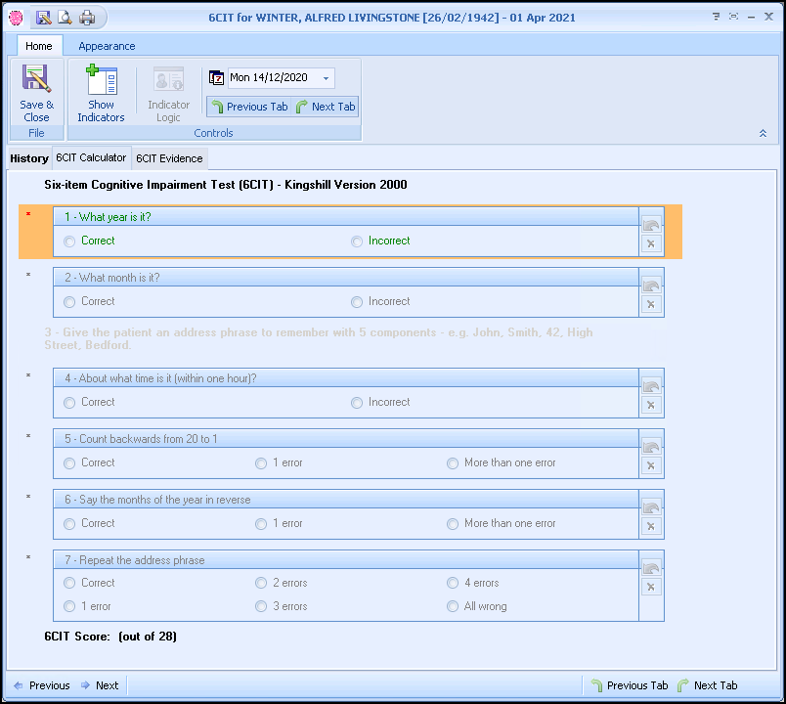Choose All wrong for question 7
The height and width of the screenshot is (704, 786).
[x=452, y=606]
